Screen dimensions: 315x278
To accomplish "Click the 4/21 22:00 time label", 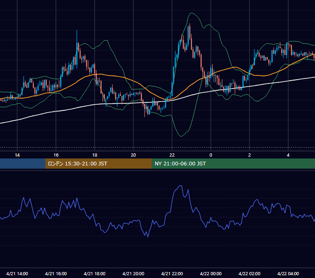I will pyautogui.click(x=172, y=273).
